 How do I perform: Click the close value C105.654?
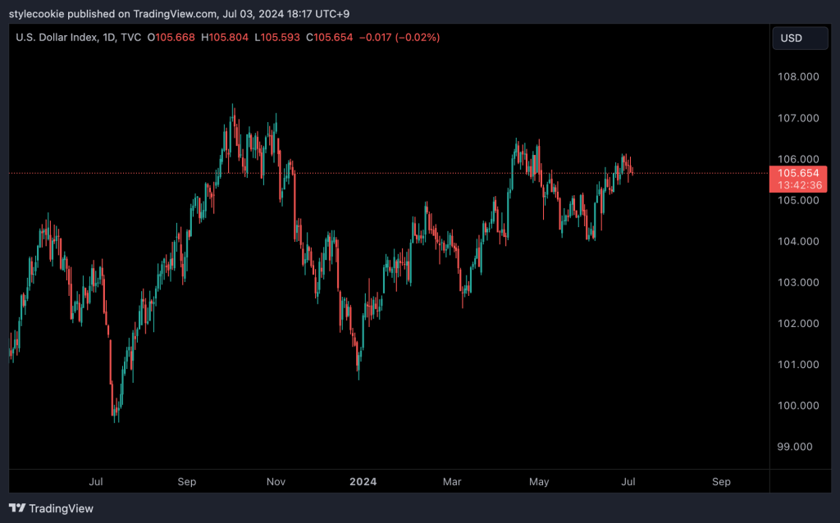point(330,38)
